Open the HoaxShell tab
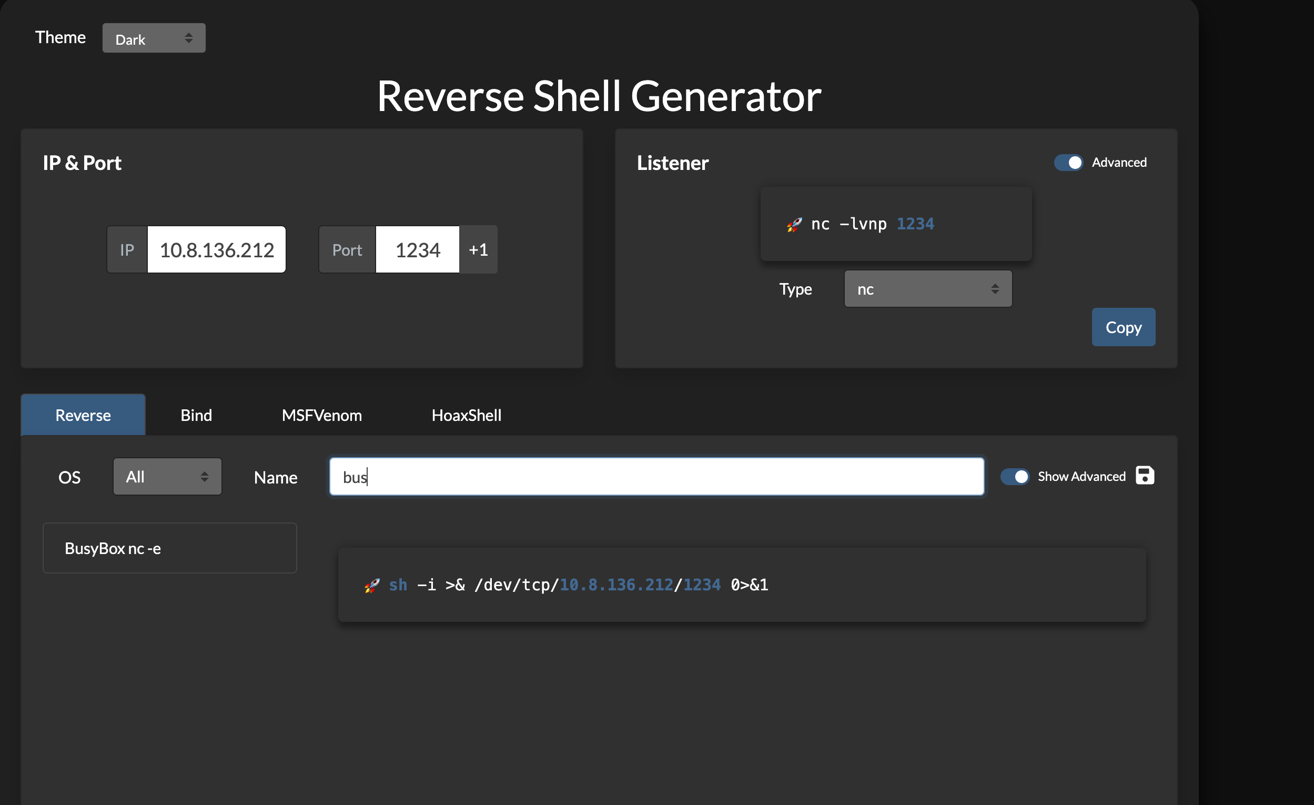The width and height of the screenshot is (1314, 805). 466,415
